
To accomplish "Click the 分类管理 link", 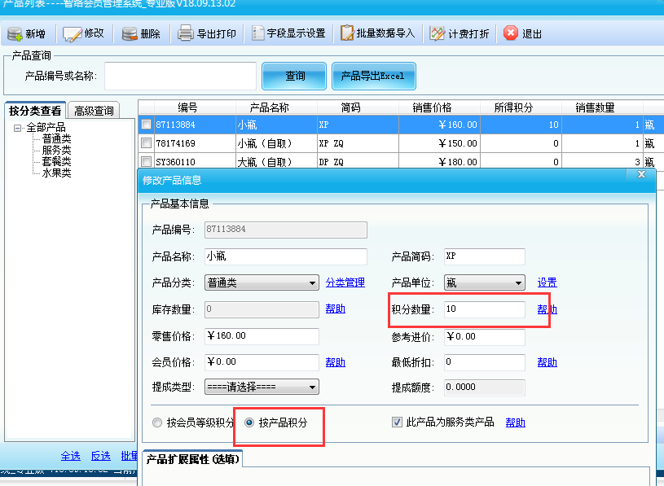I will pos(345,282).
